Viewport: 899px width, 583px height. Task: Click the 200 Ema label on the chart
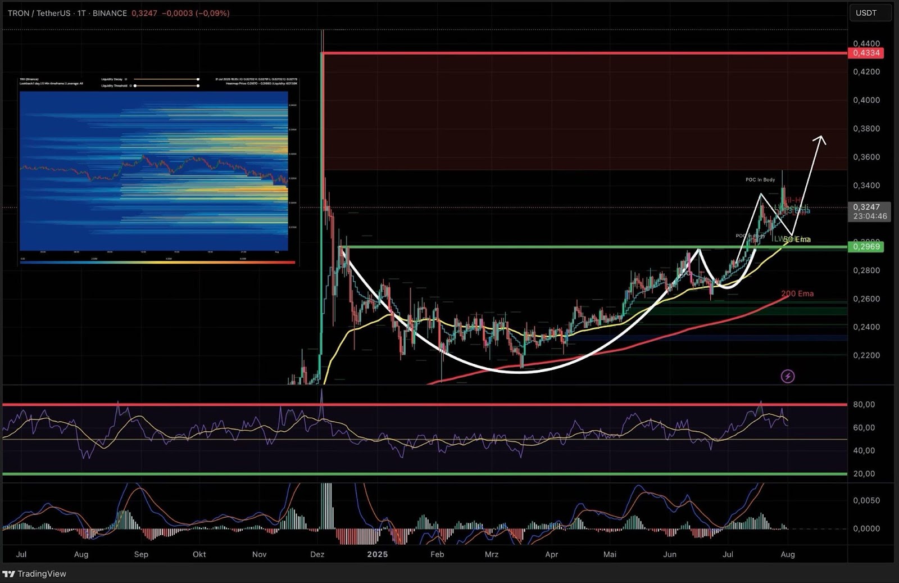click(798, 293)
